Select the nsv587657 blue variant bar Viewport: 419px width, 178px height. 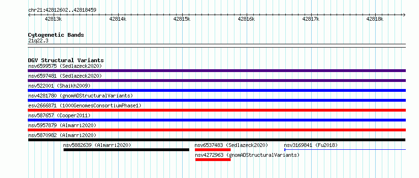point(217,120)
